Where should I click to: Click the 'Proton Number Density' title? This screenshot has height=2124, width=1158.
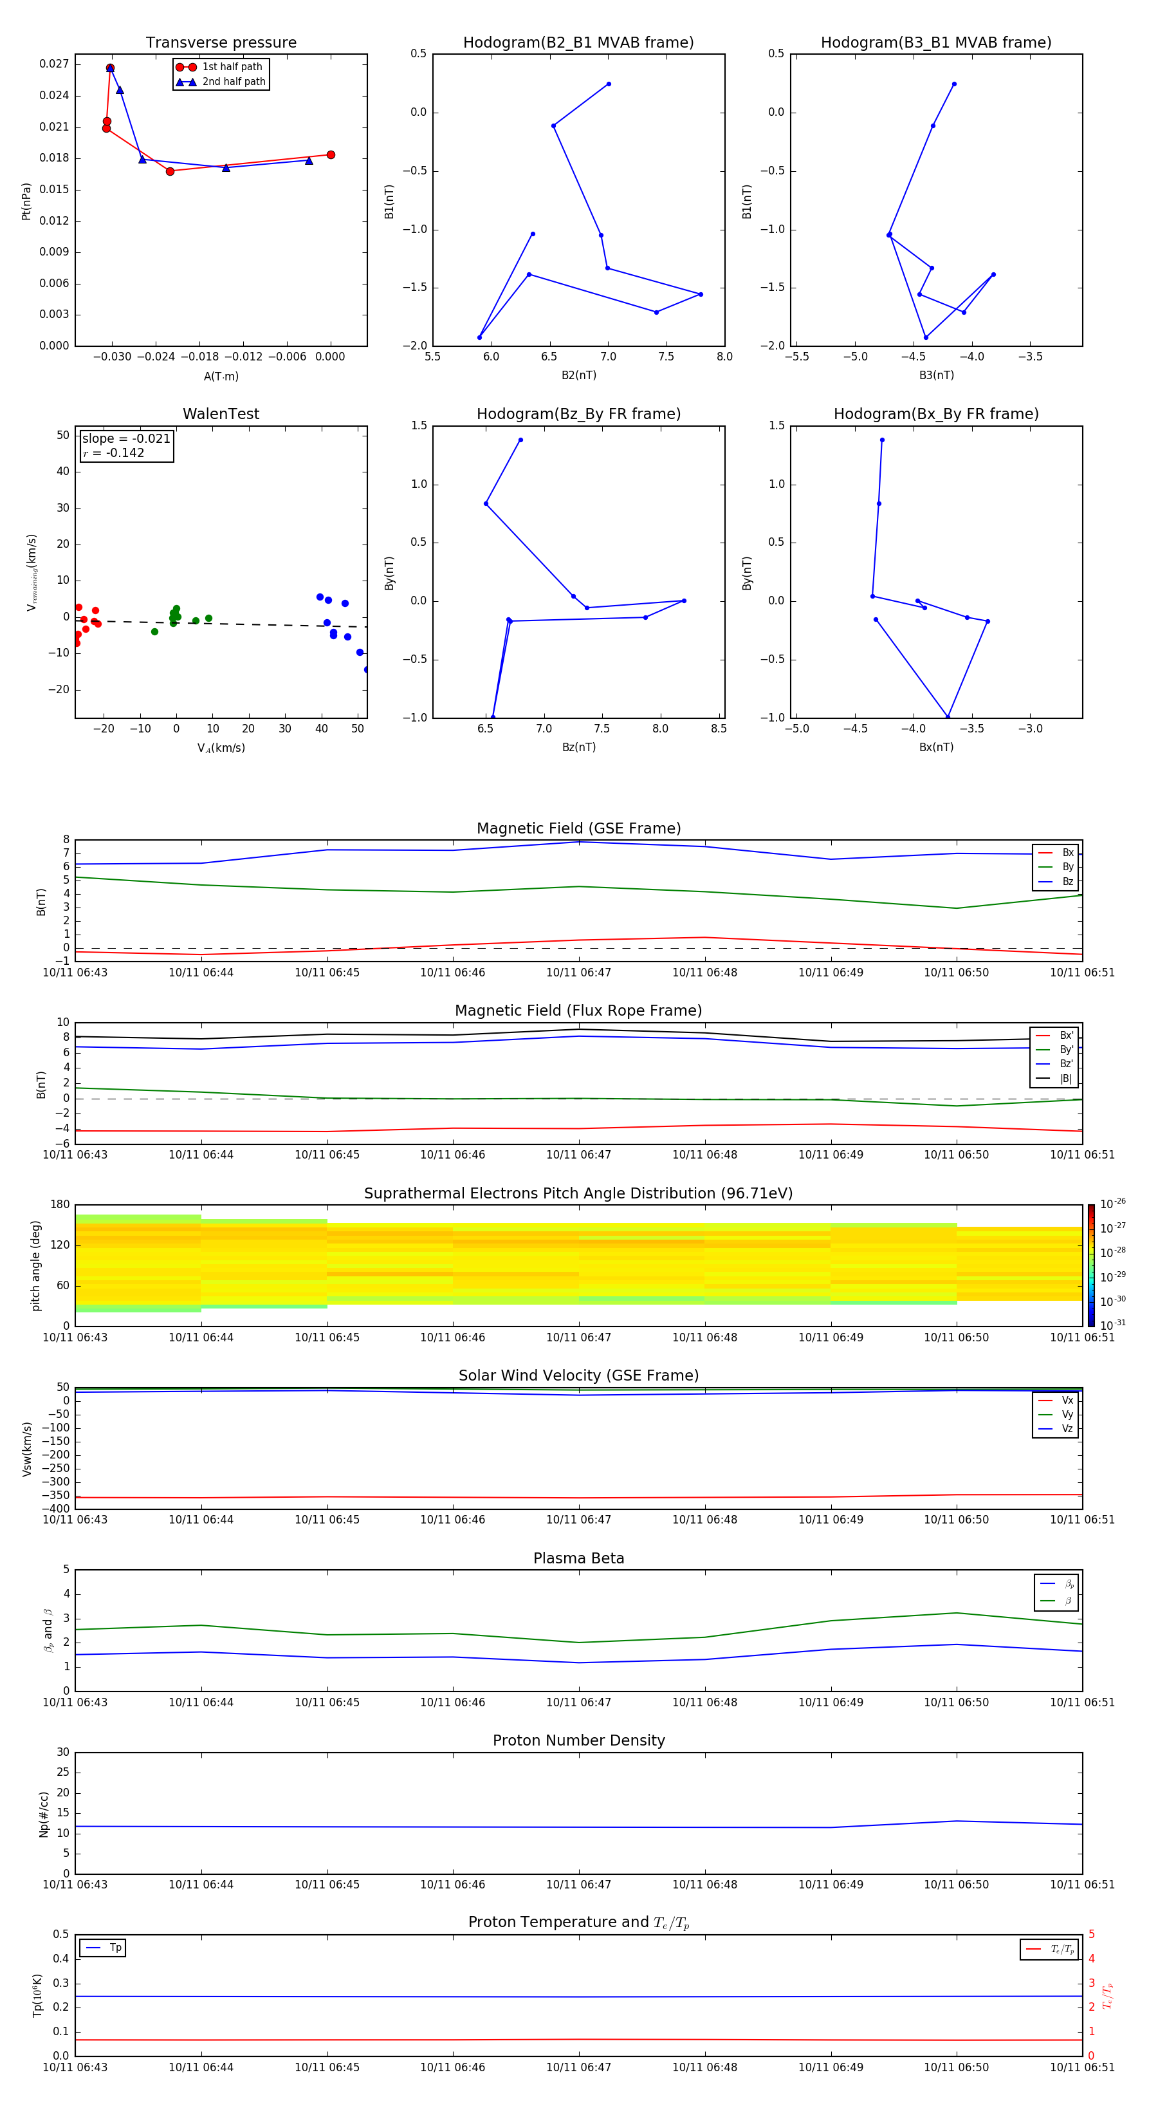click(578, 1740)
